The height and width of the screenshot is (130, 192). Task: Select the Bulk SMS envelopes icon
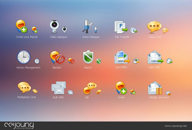[x=58, y=88]
